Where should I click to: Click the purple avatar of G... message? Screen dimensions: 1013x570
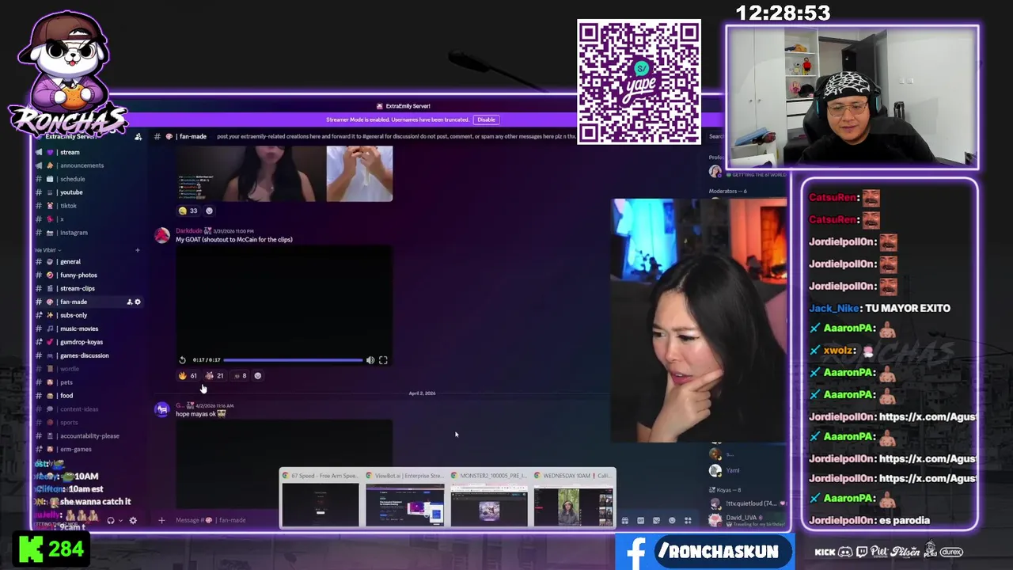click(162, 409)
